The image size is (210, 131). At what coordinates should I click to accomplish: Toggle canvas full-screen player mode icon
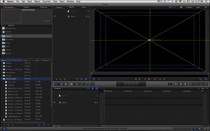pyautogui.click(x=200, y=79)
